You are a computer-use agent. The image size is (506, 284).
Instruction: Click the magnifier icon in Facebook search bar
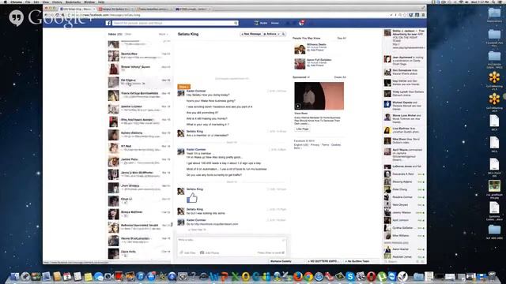click(x=236, y=23)
